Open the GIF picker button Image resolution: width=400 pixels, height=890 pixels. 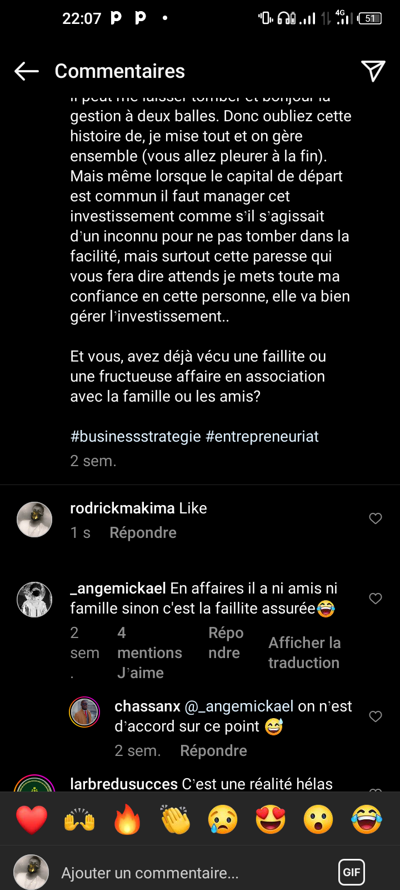click(x=352, y=872)
